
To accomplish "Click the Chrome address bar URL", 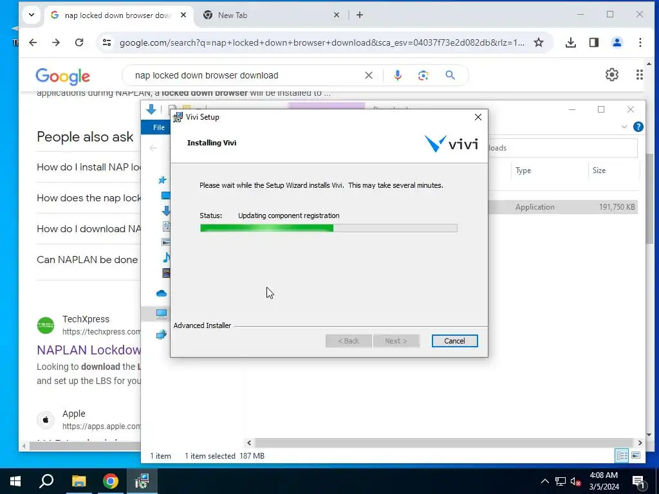I will click(x=322, y=43).
